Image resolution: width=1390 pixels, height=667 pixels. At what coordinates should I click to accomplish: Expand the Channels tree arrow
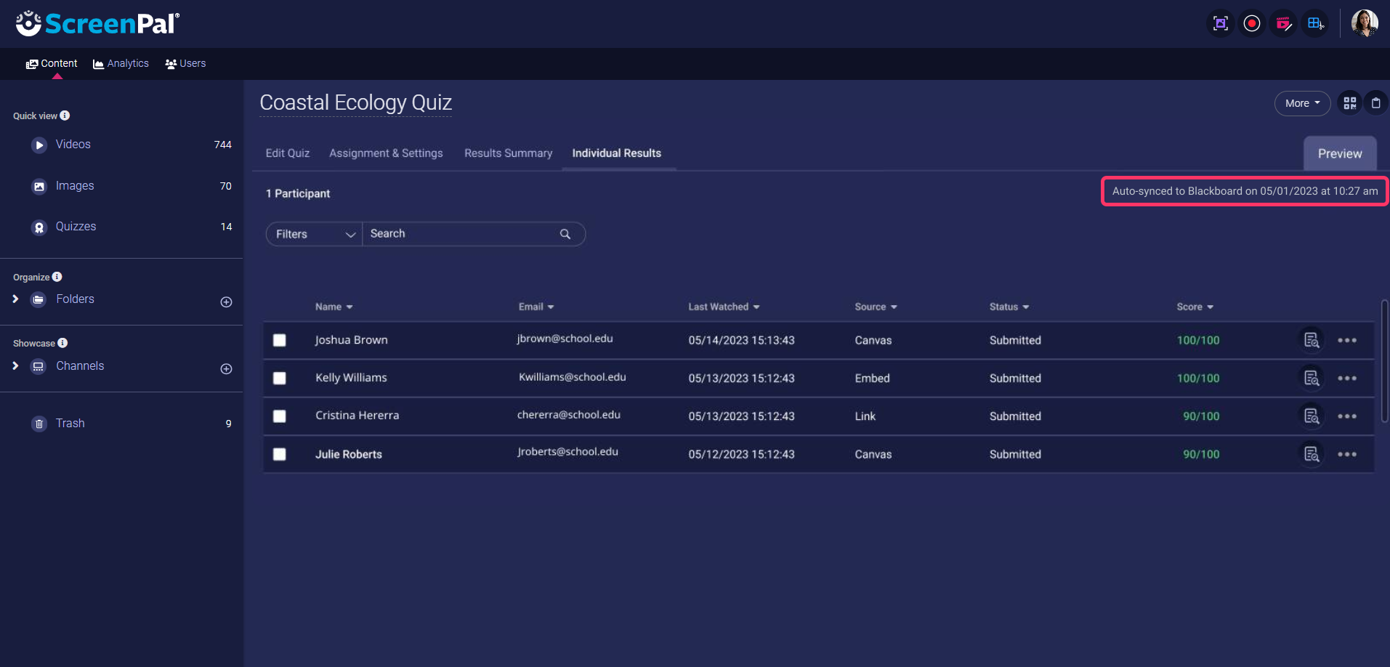[15, 366]
